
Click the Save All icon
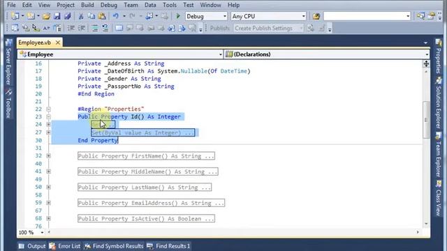(68, 16)
